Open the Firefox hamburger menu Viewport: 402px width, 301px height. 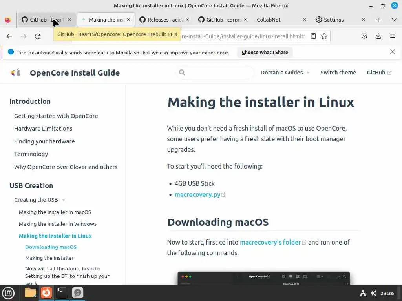click(x=392, y=36)
